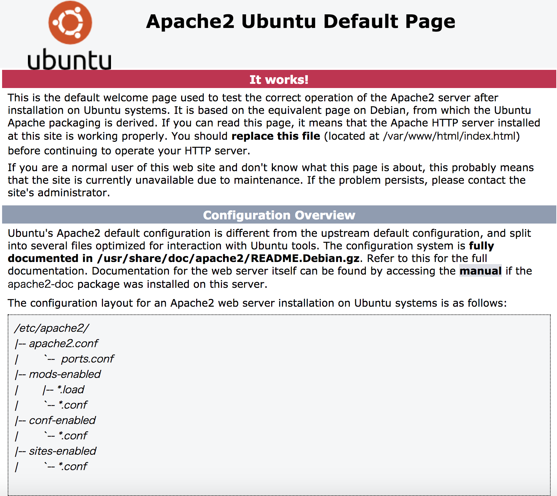Click the /etc/apache2/ tree root line
Screen dimensions: 557x496
pos(52,328)
